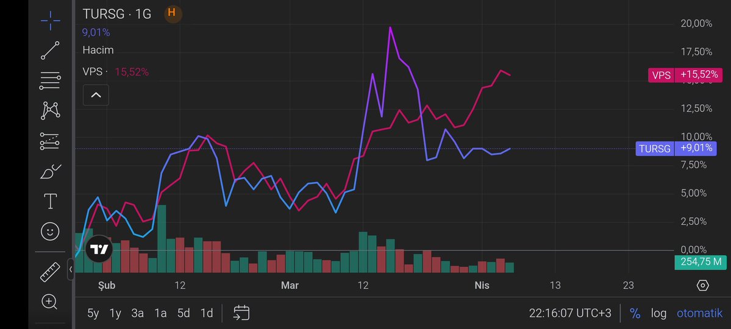Viewport: 731px width, 329px height.
Task: Click the TURSG +9,01% price label
Action: point(676,149)
